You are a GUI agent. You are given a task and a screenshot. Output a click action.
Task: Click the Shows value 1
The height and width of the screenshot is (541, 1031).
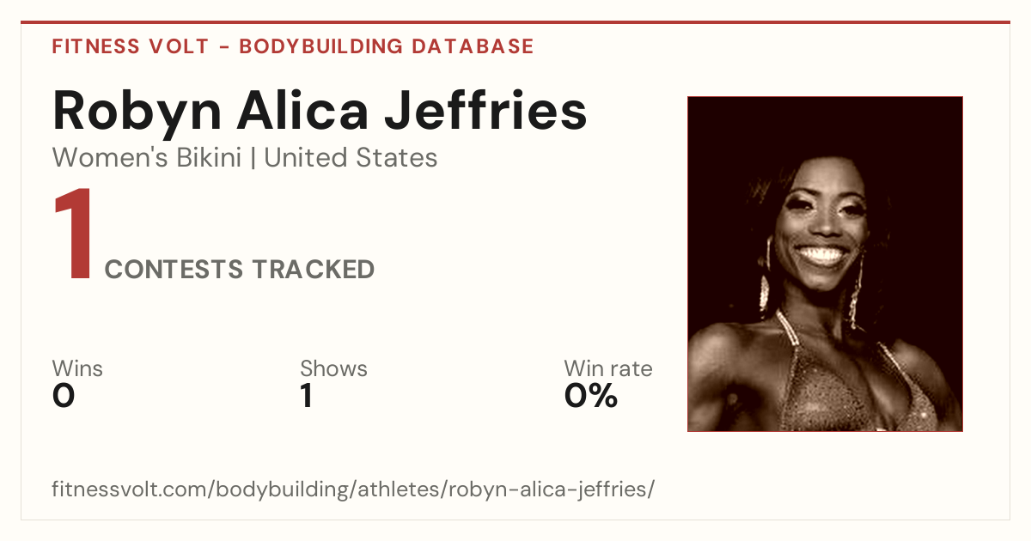click(306, 396)
